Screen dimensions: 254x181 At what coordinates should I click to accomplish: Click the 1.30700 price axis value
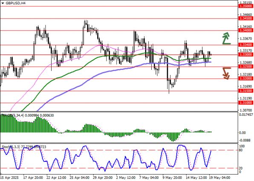tap(246, 110)
